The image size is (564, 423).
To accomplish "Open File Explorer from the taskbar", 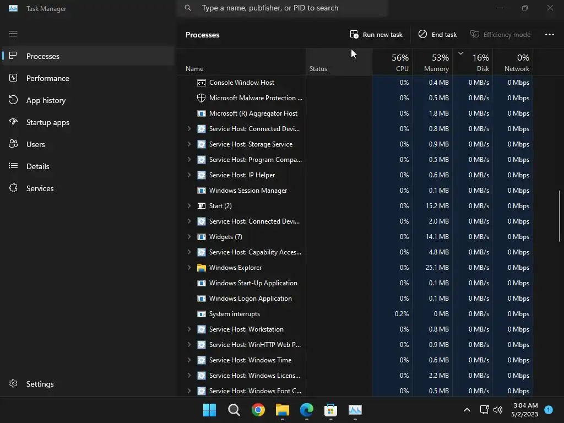I will pyautogui.click(x=283, y=410).
